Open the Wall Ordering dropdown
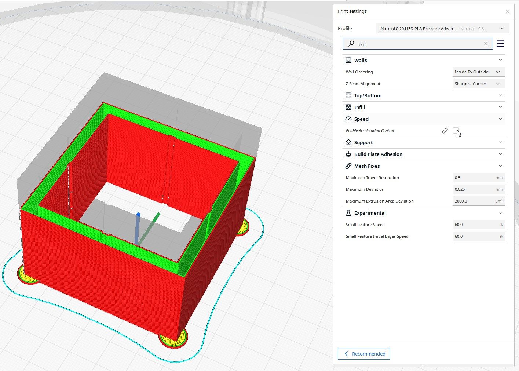Screen dimensions: 519x371 [x=479, y=72]
